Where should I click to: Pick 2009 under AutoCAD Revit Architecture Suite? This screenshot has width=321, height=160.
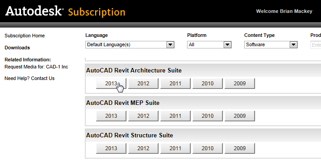point(240,84)
